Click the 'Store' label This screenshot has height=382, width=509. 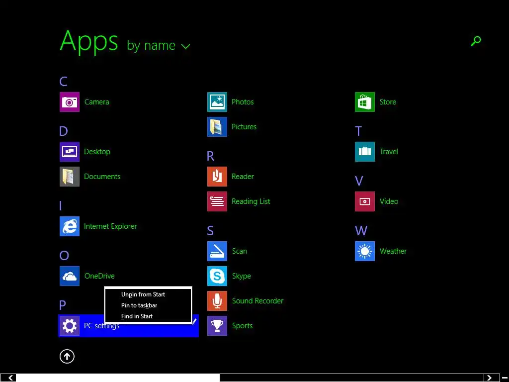(x=388, y=102)
